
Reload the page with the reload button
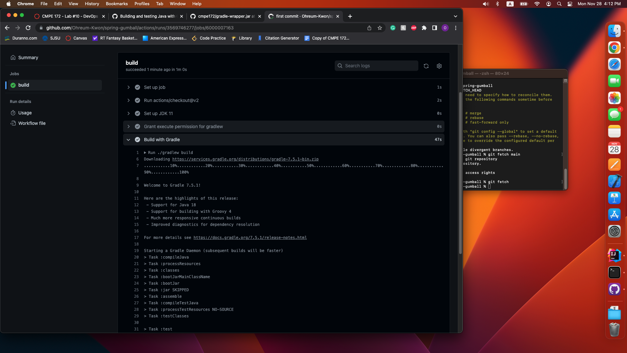click(28, 28)
